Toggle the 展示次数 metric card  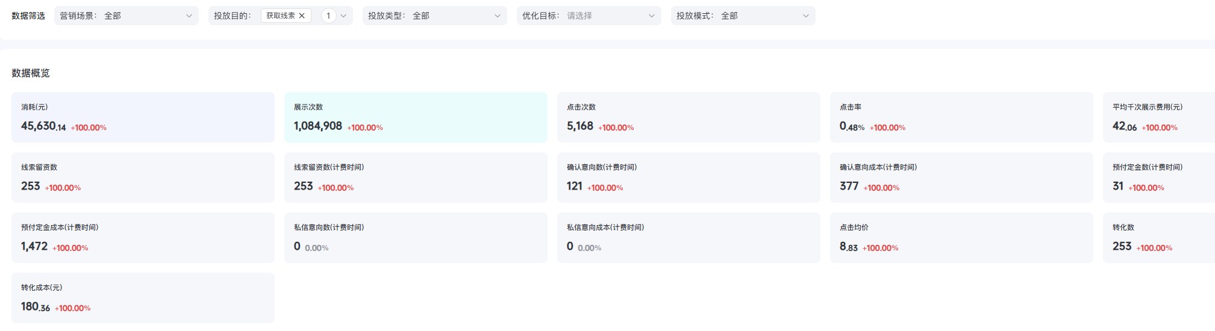tap(416, 117)
